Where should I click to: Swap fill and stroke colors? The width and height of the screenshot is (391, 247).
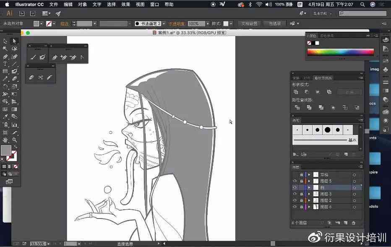pyautogui.click(x=16, y=147)
